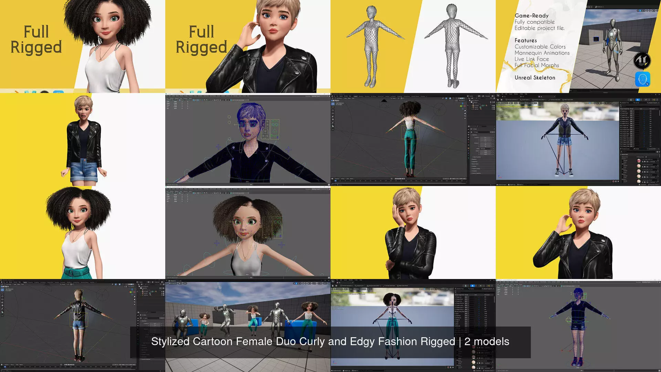Click the Measure tool in short-hair Blender back-view screenshot
Screen dimensions: 661x372
click(x=2, y=312)
